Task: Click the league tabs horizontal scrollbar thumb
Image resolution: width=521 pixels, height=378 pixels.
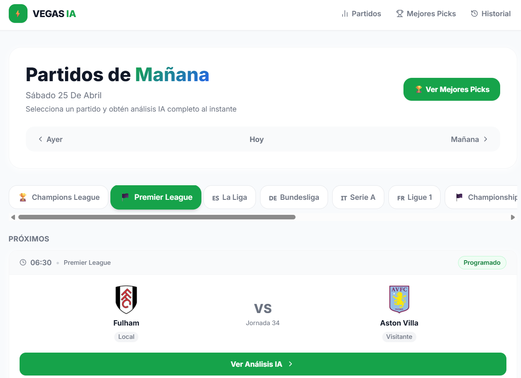Action: 157,217
